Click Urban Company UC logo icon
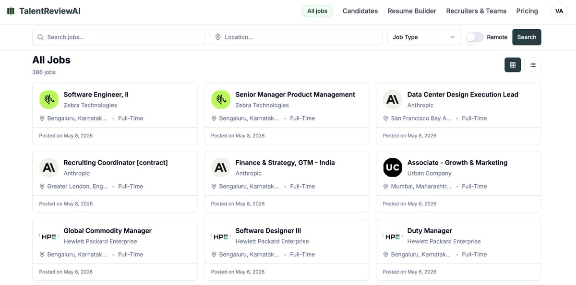The width and height of the screenshot is (576, 285). [393, 167]
